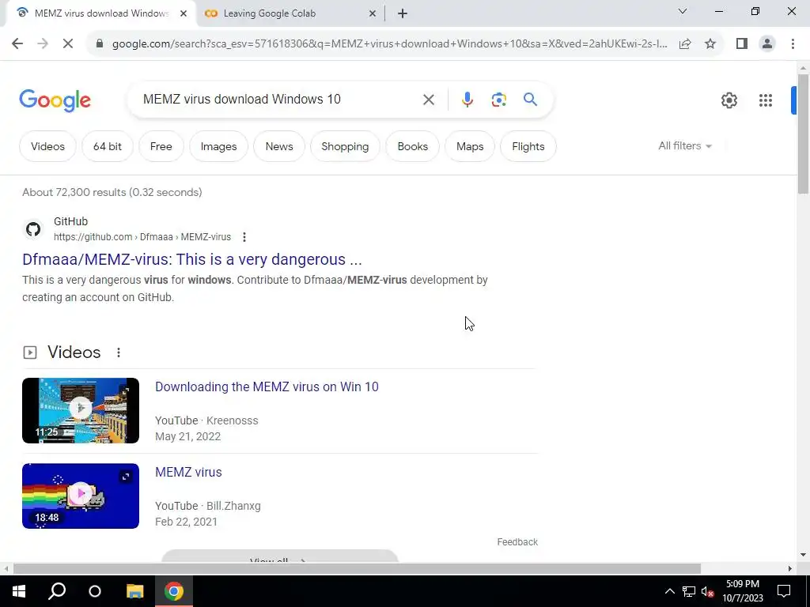Viewport: 810px width, 607px height.
Task: Open the Chrome profile menu
Action: (767, 44)
